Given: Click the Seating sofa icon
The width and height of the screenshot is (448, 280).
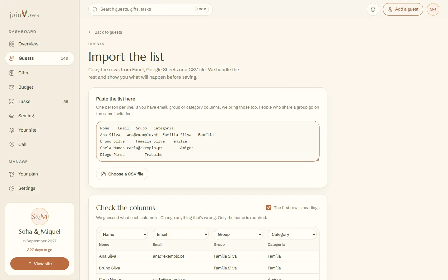Looking at the screenshot, I should coord(12,116).
